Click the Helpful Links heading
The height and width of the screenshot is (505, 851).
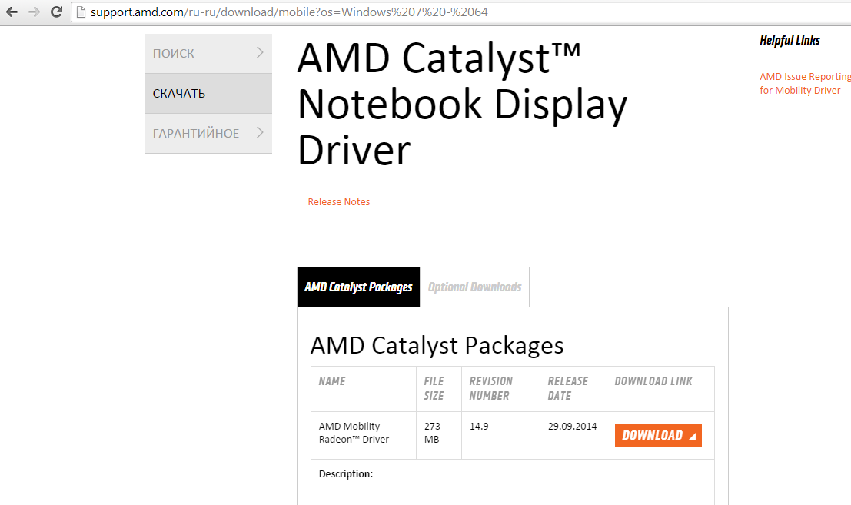pyautogui.click(x=790, y=41)
